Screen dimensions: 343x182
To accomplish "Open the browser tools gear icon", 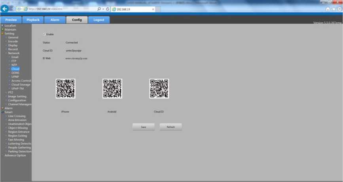I will click(x=339, y=9).
